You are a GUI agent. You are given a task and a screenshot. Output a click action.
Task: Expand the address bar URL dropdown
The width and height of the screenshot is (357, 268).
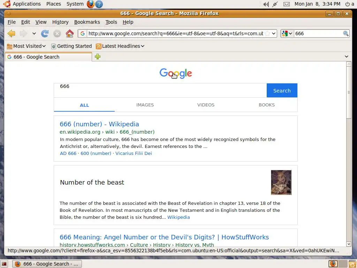274,33
